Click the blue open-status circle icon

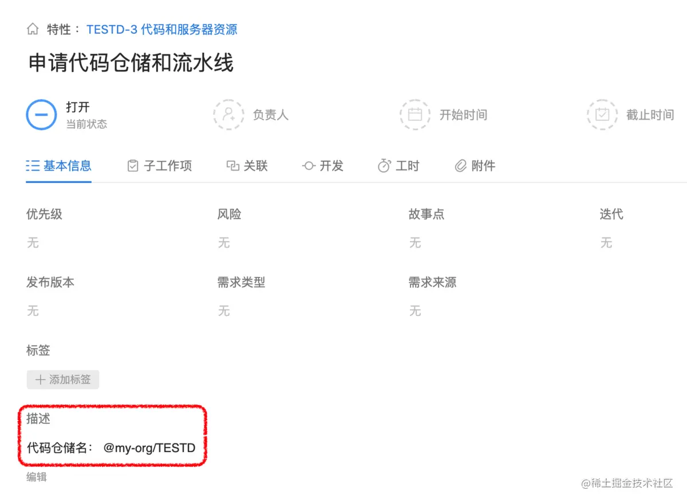coord(41,114)
